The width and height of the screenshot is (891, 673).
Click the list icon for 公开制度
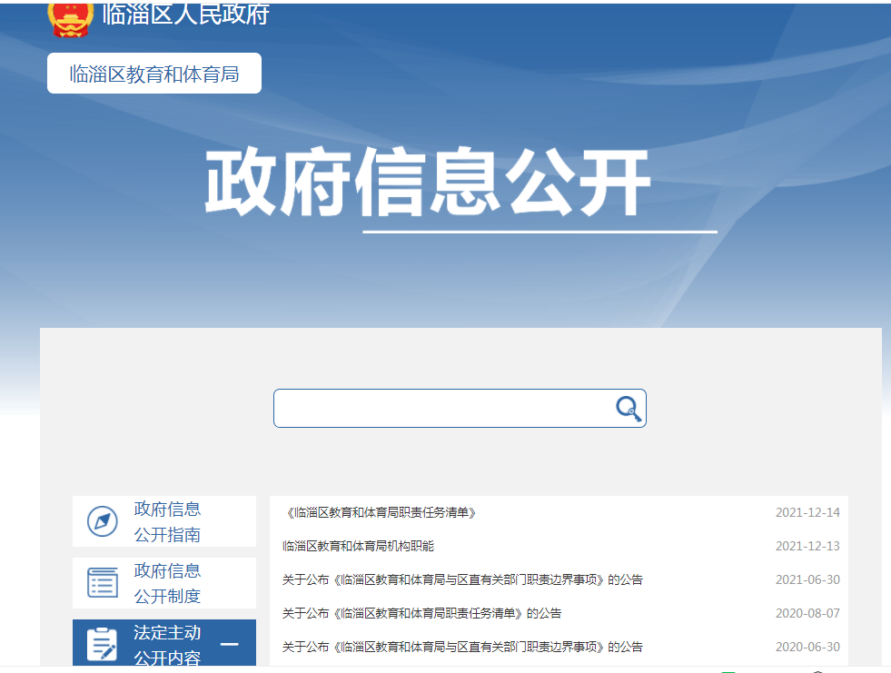103,582
